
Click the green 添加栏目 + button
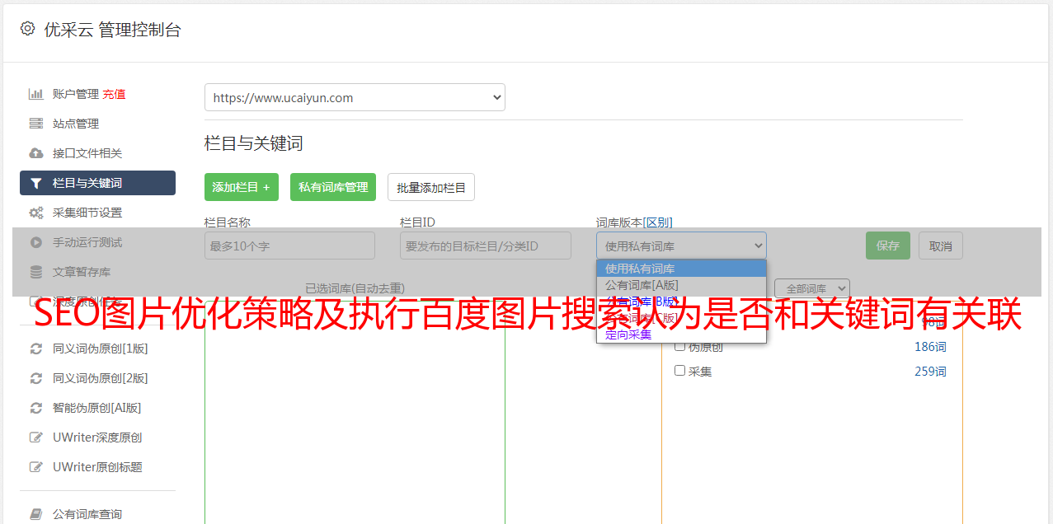pyautogui.click(x=242, y=187)
